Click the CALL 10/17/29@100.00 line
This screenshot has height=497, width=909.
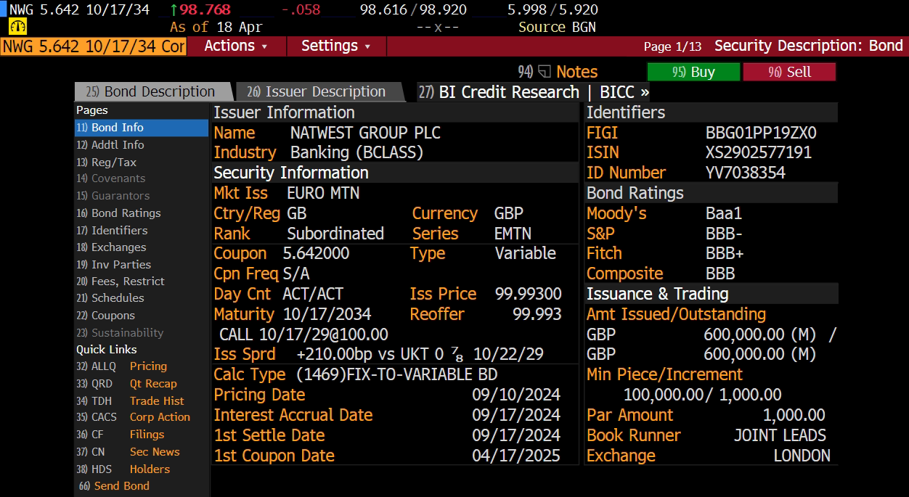tap(303, 335)
